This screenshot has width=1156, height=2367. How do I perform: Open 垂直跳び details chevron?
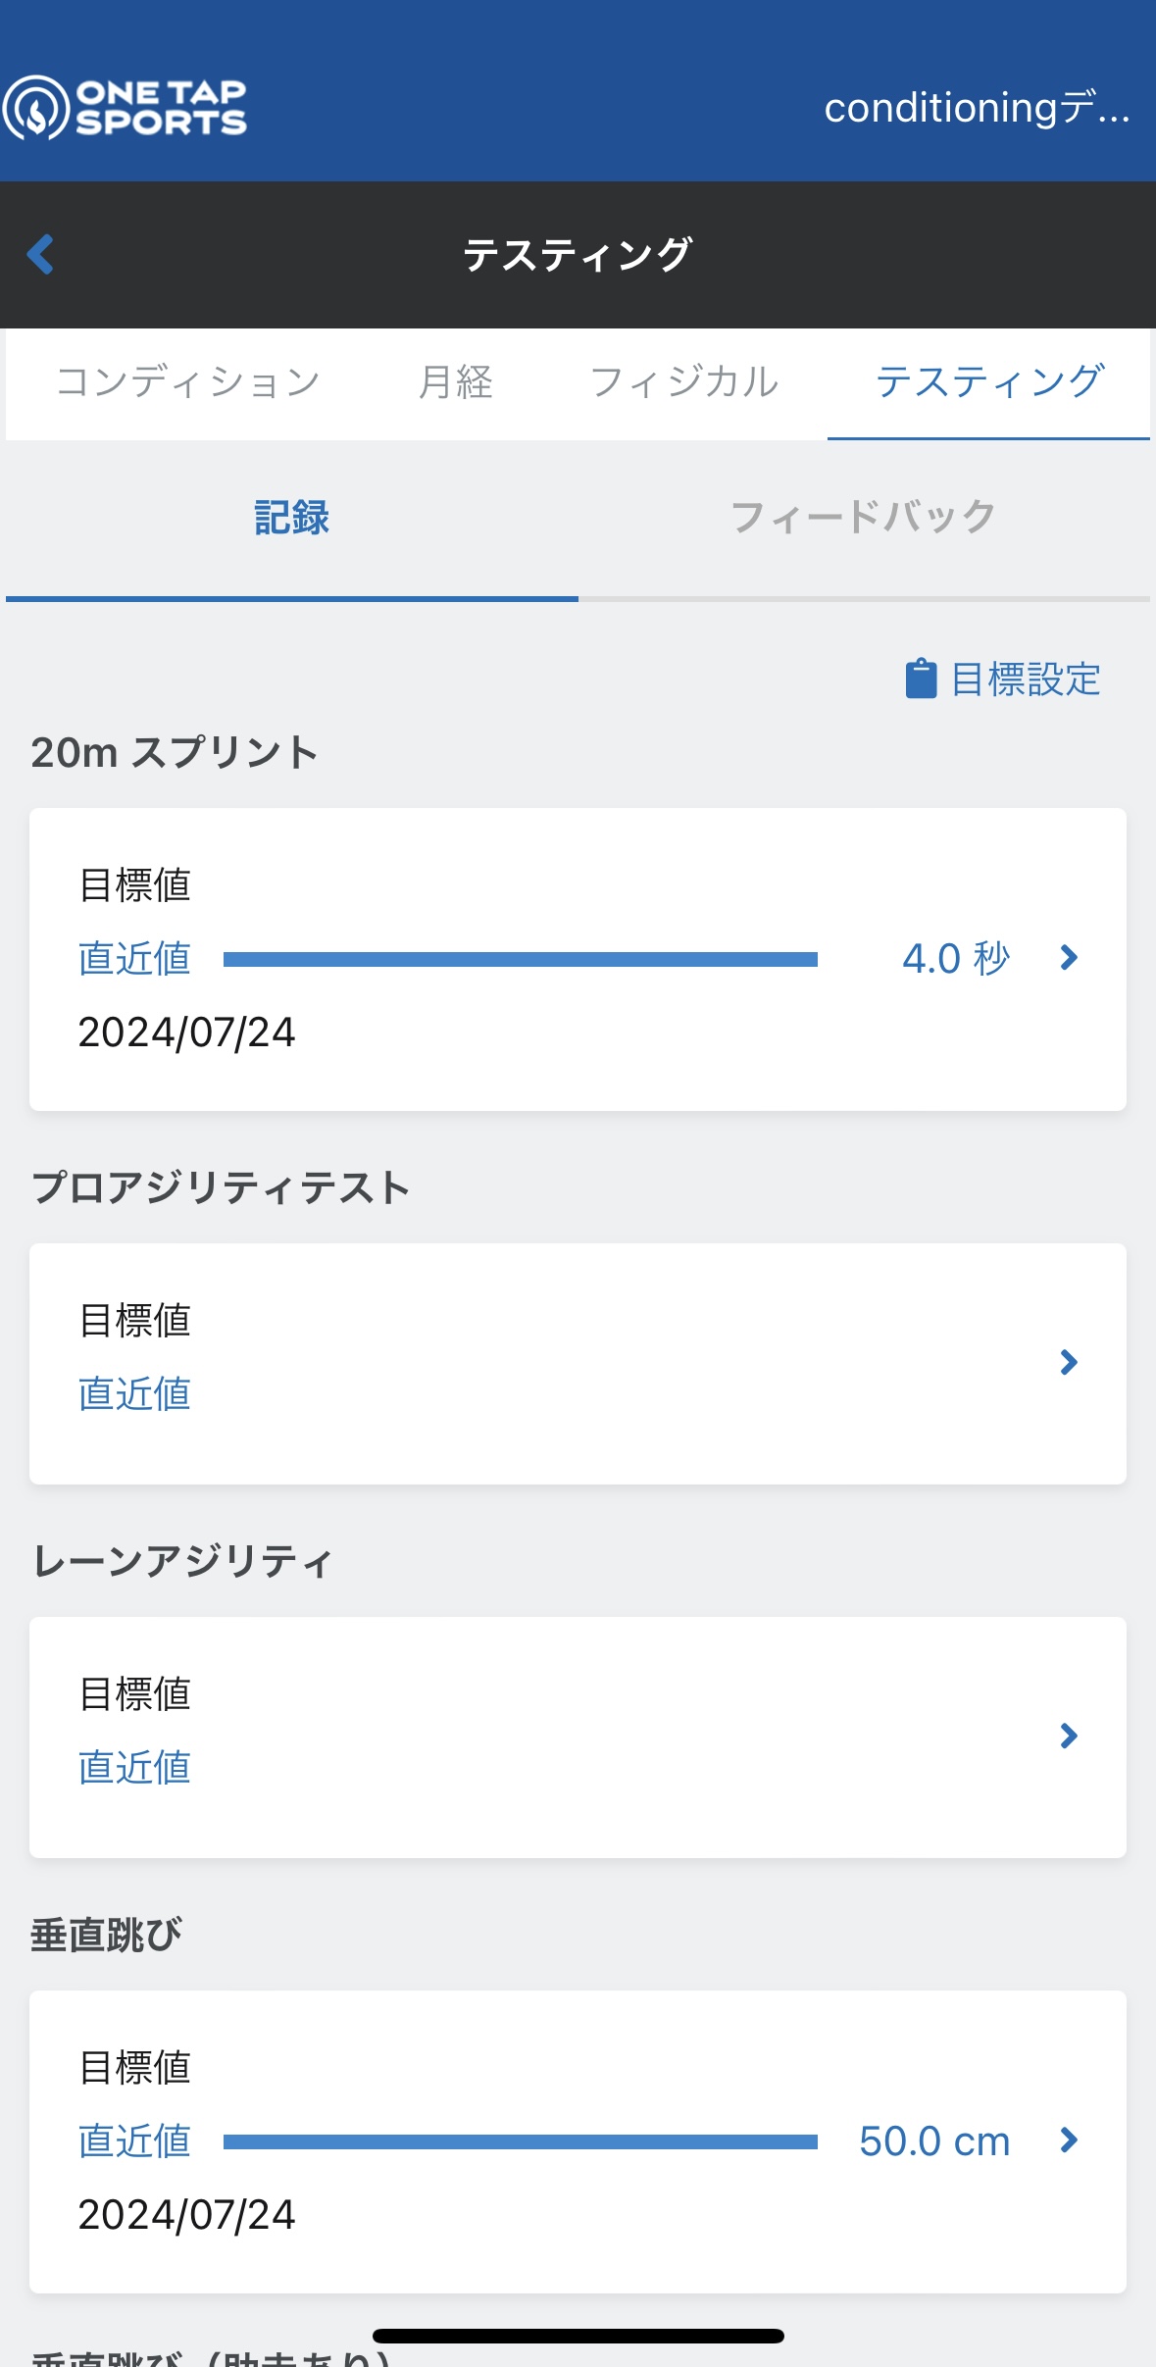(x=1069, y=2140)
